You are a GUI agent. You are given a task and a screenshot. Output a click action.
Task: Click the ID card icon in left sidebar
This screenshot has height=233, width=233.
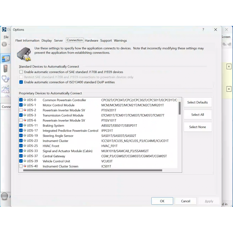pyautogui.click(x=5, y=58)
